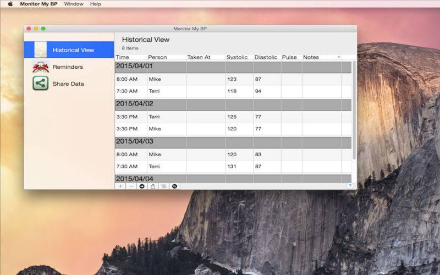Click systolic value 131
The height and width of the screenshot is (275, 440).
[232, 167]
